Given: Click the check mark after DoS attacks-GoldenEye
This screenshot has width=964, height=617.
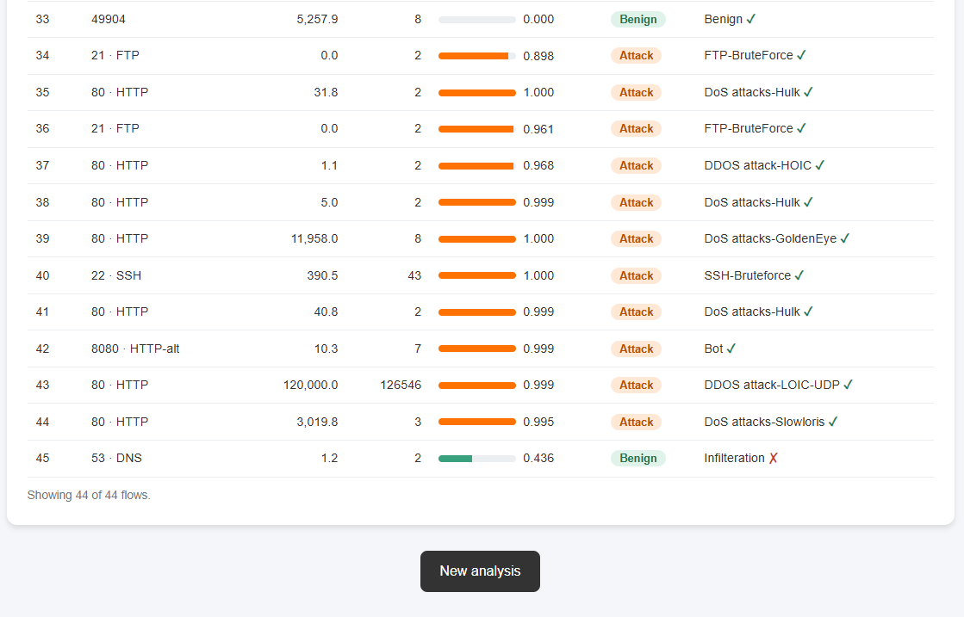Looking at the screenshot, I should (x=845, y=238).
